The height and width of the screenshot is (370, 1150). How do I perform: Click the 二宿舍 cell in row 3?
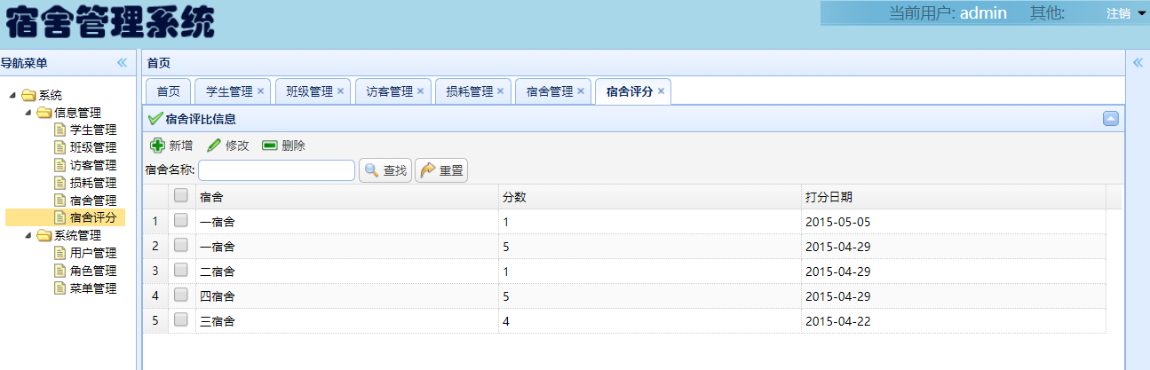click(x=346, y=272)
